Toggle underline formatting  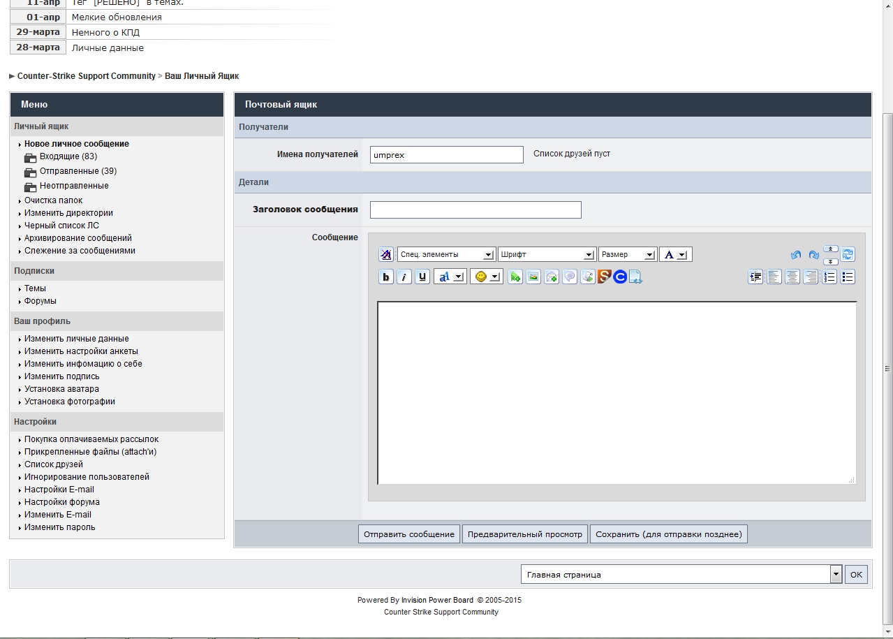(422, 277)
